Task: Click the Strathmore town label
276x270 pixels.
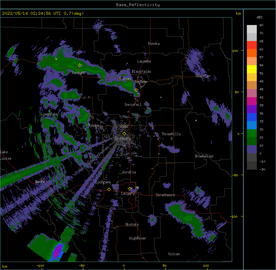Action: [165, 195]
